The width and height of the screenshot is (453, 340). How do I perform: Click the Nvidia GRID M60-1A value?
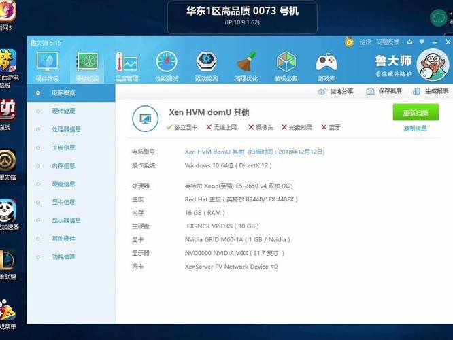[x=237, y=240]
